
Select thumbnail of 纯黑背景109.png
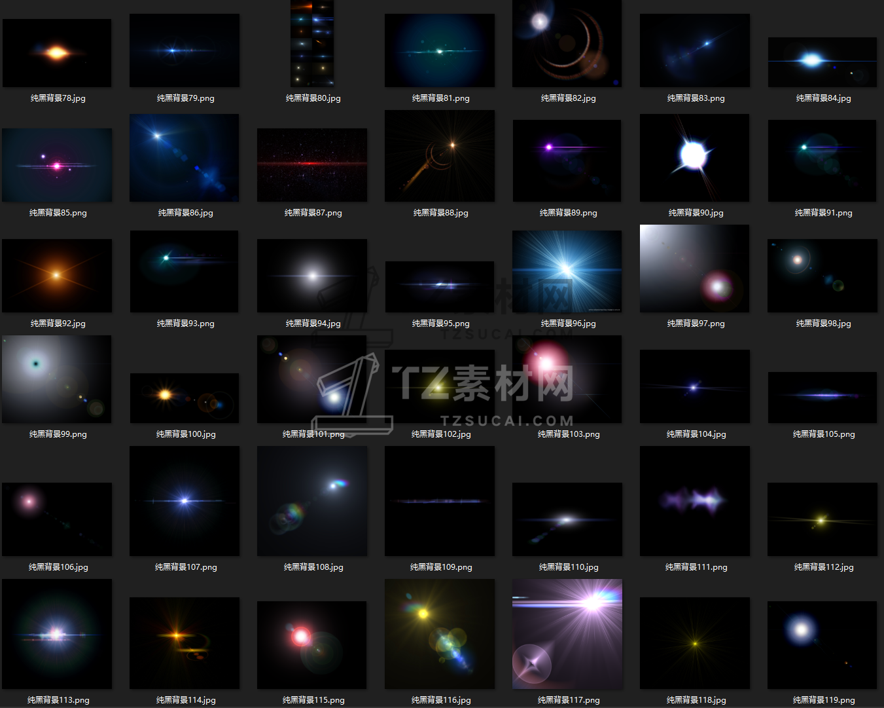pyautogui.click(x=440, y=501)
